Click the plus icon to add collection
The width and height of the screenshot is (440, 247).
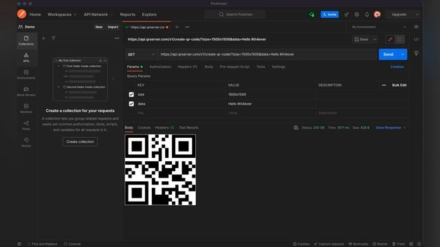(x=43, y=38)
